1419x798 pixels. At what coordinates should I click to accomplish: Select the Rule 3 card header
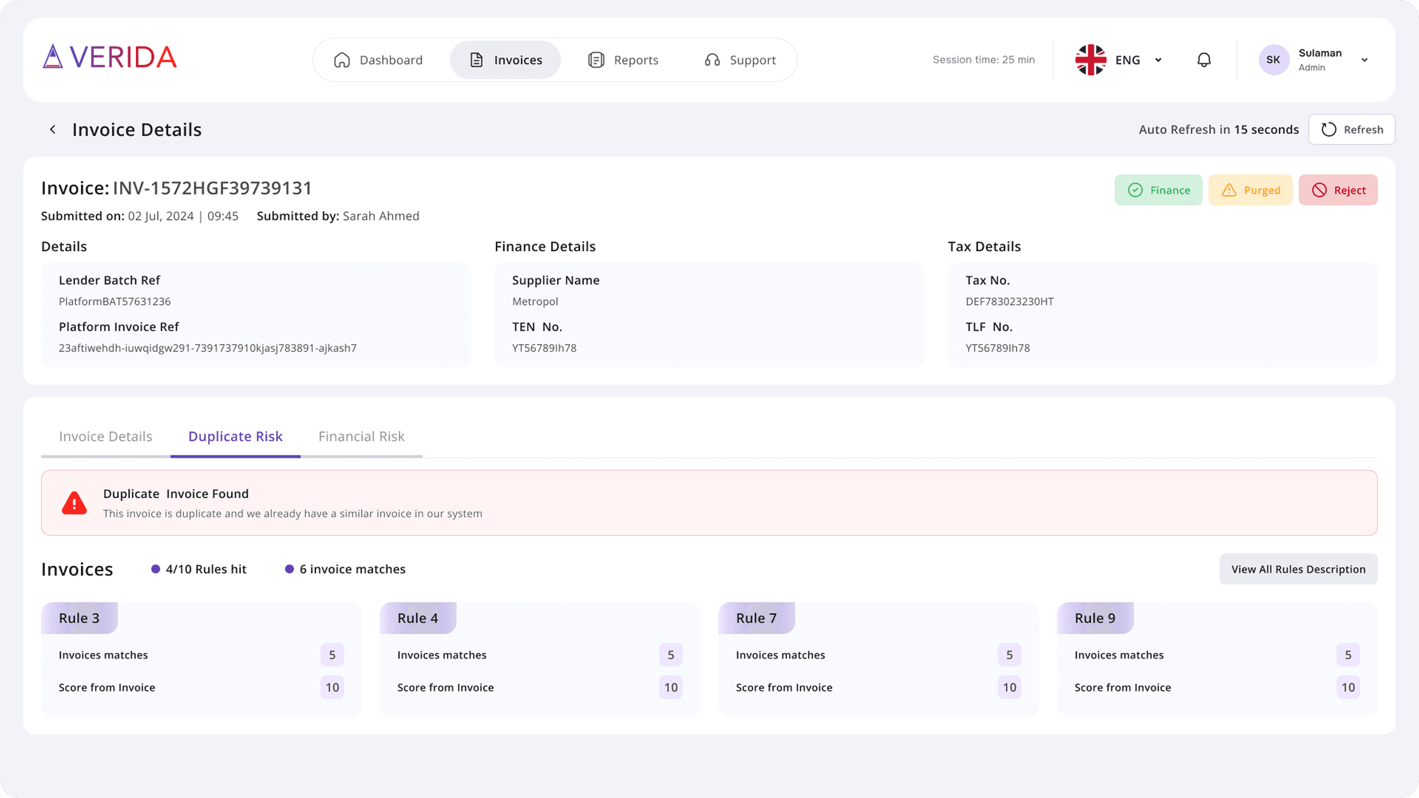pos(79,618)
